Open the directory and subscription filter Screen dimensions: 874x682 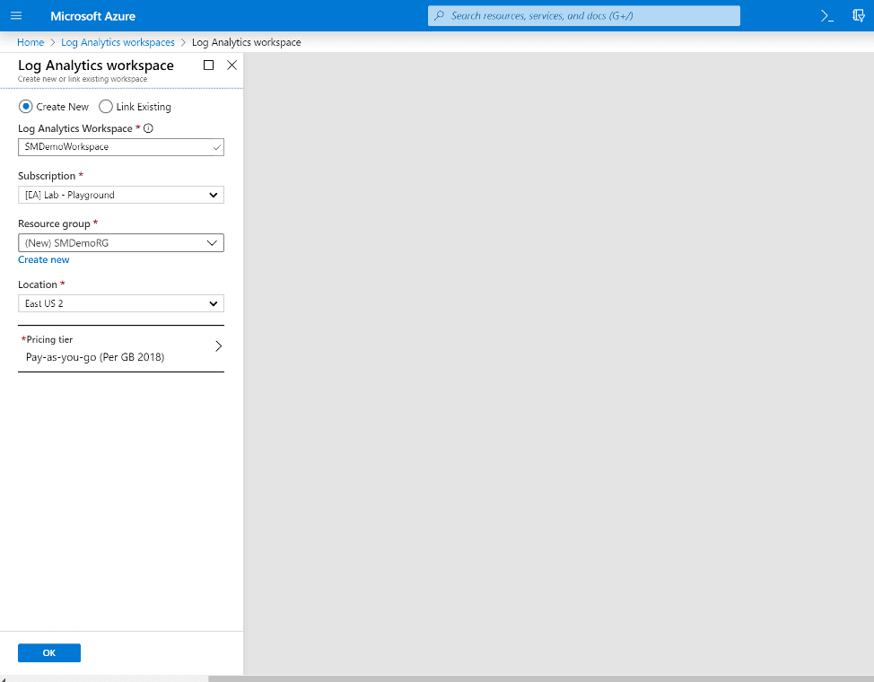858,15
